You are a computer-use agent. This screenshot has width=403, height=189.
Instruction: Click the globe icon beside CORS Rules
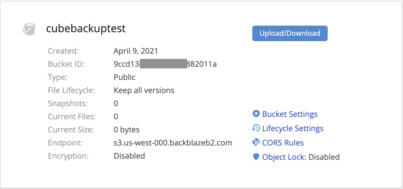tap(256, 142)
